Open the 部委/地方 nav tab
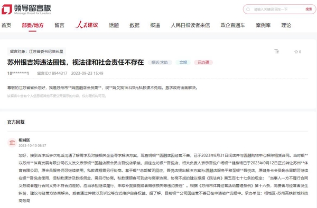The height and width of the screenshot is (208, 317). (x=33, y=25)
